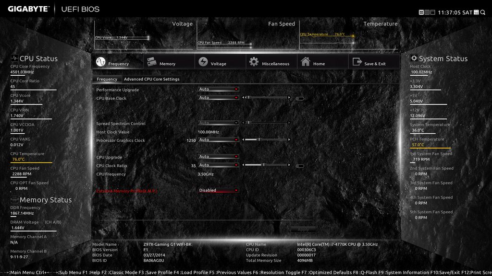Image resolution: width=492 pixels, height=276 pixels.
Task: Click Processor Graphics Clock slider right arrow
Action: click(289, 139)
